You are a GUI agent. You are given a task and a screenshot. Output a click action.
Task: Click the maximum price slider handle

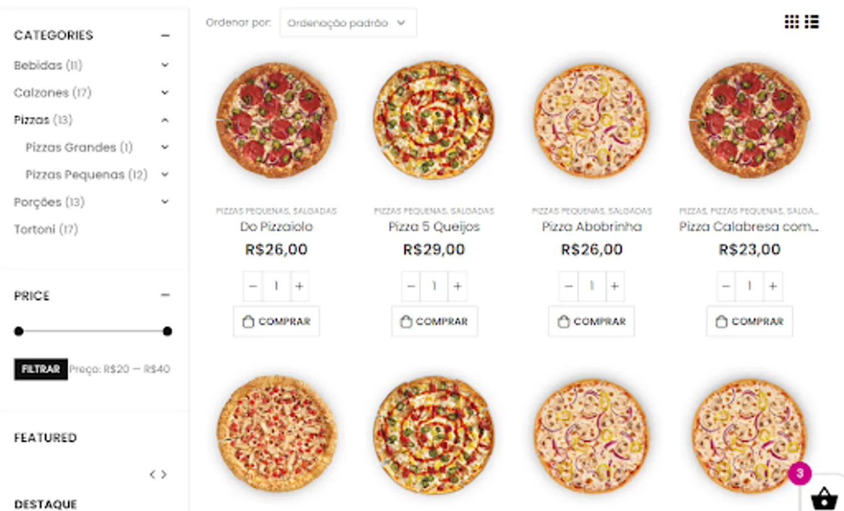click(x=167, y=331)
